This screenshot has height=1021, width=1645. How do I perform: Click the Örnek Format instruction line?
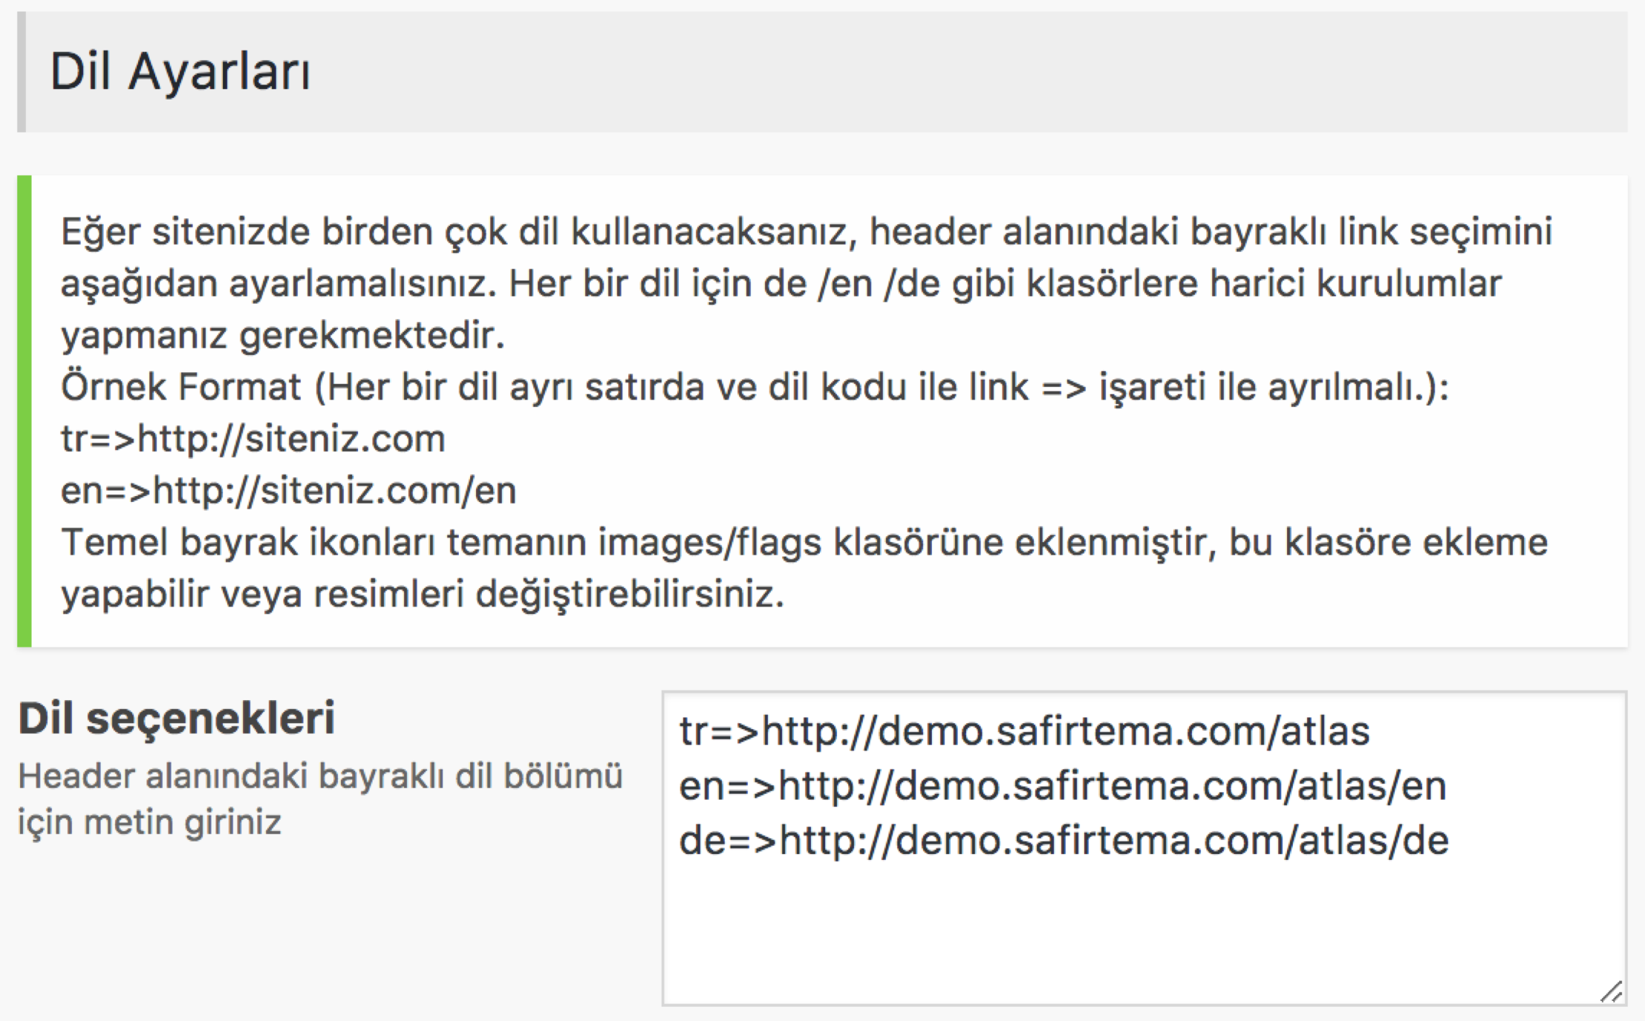coord(755,388)
